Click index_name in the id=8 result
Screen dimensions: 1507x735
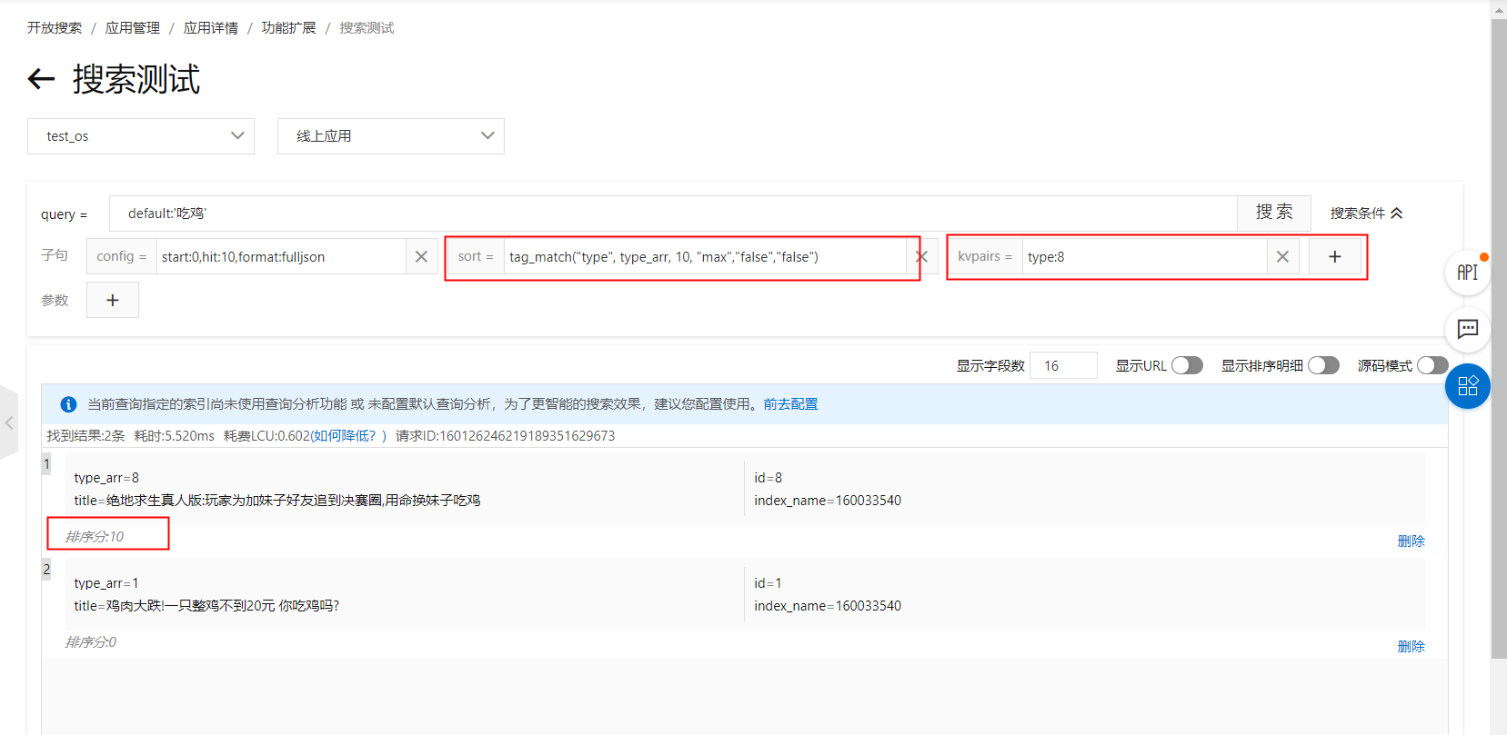pos(828,501)
